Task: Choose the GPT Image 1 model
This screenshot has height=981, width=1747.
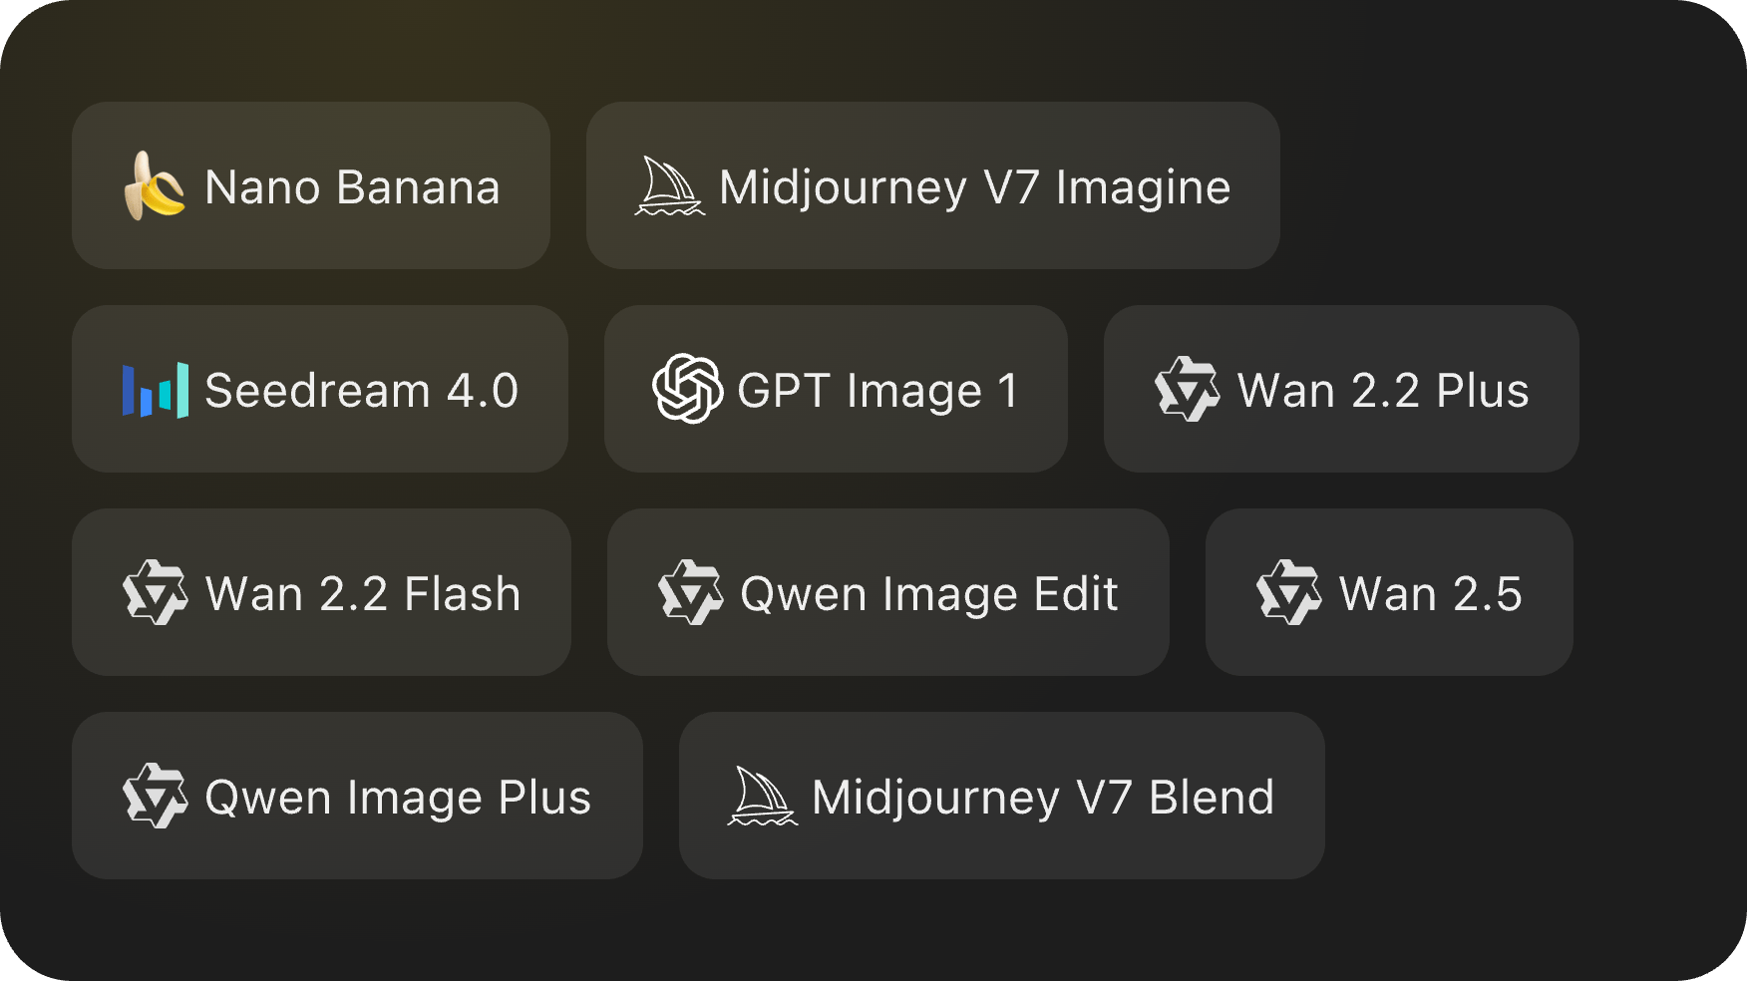Action: (836, 390)
